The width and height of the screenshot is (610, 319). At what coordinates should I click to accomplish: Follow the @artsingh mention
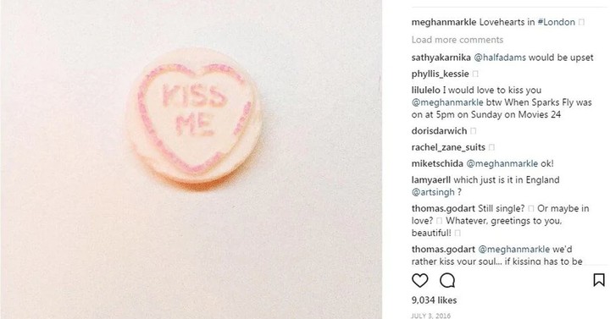pyautogui.click(x=433, y=192)
